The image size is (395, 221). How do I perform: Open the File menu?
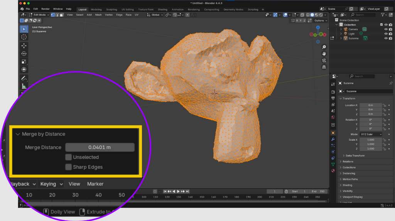point(28,9)
